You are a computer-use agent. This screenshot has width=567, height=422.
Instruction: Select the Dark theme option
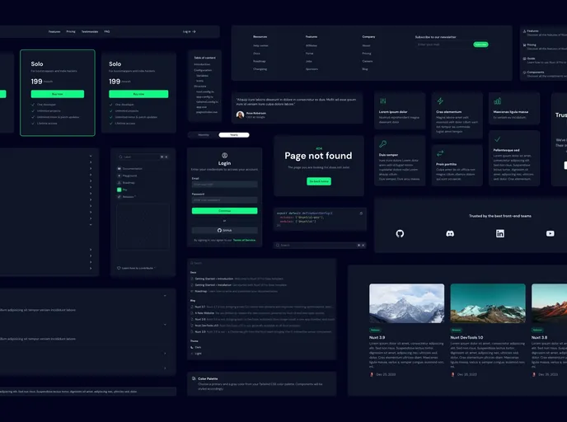point(197,347)
